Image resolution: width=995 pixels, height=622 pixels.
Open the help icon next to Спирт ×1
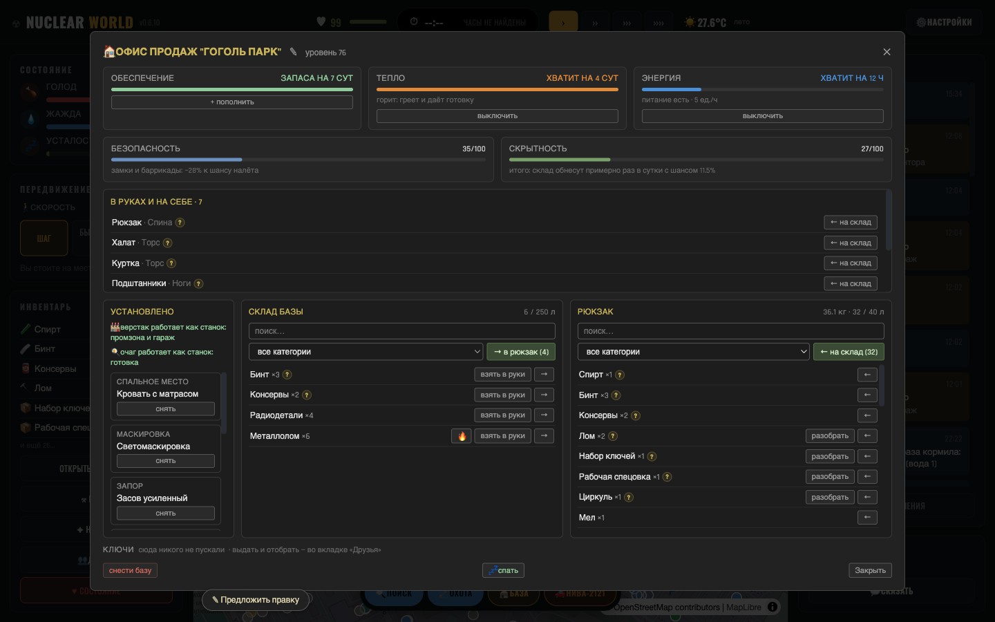click(x=620, y=375)
